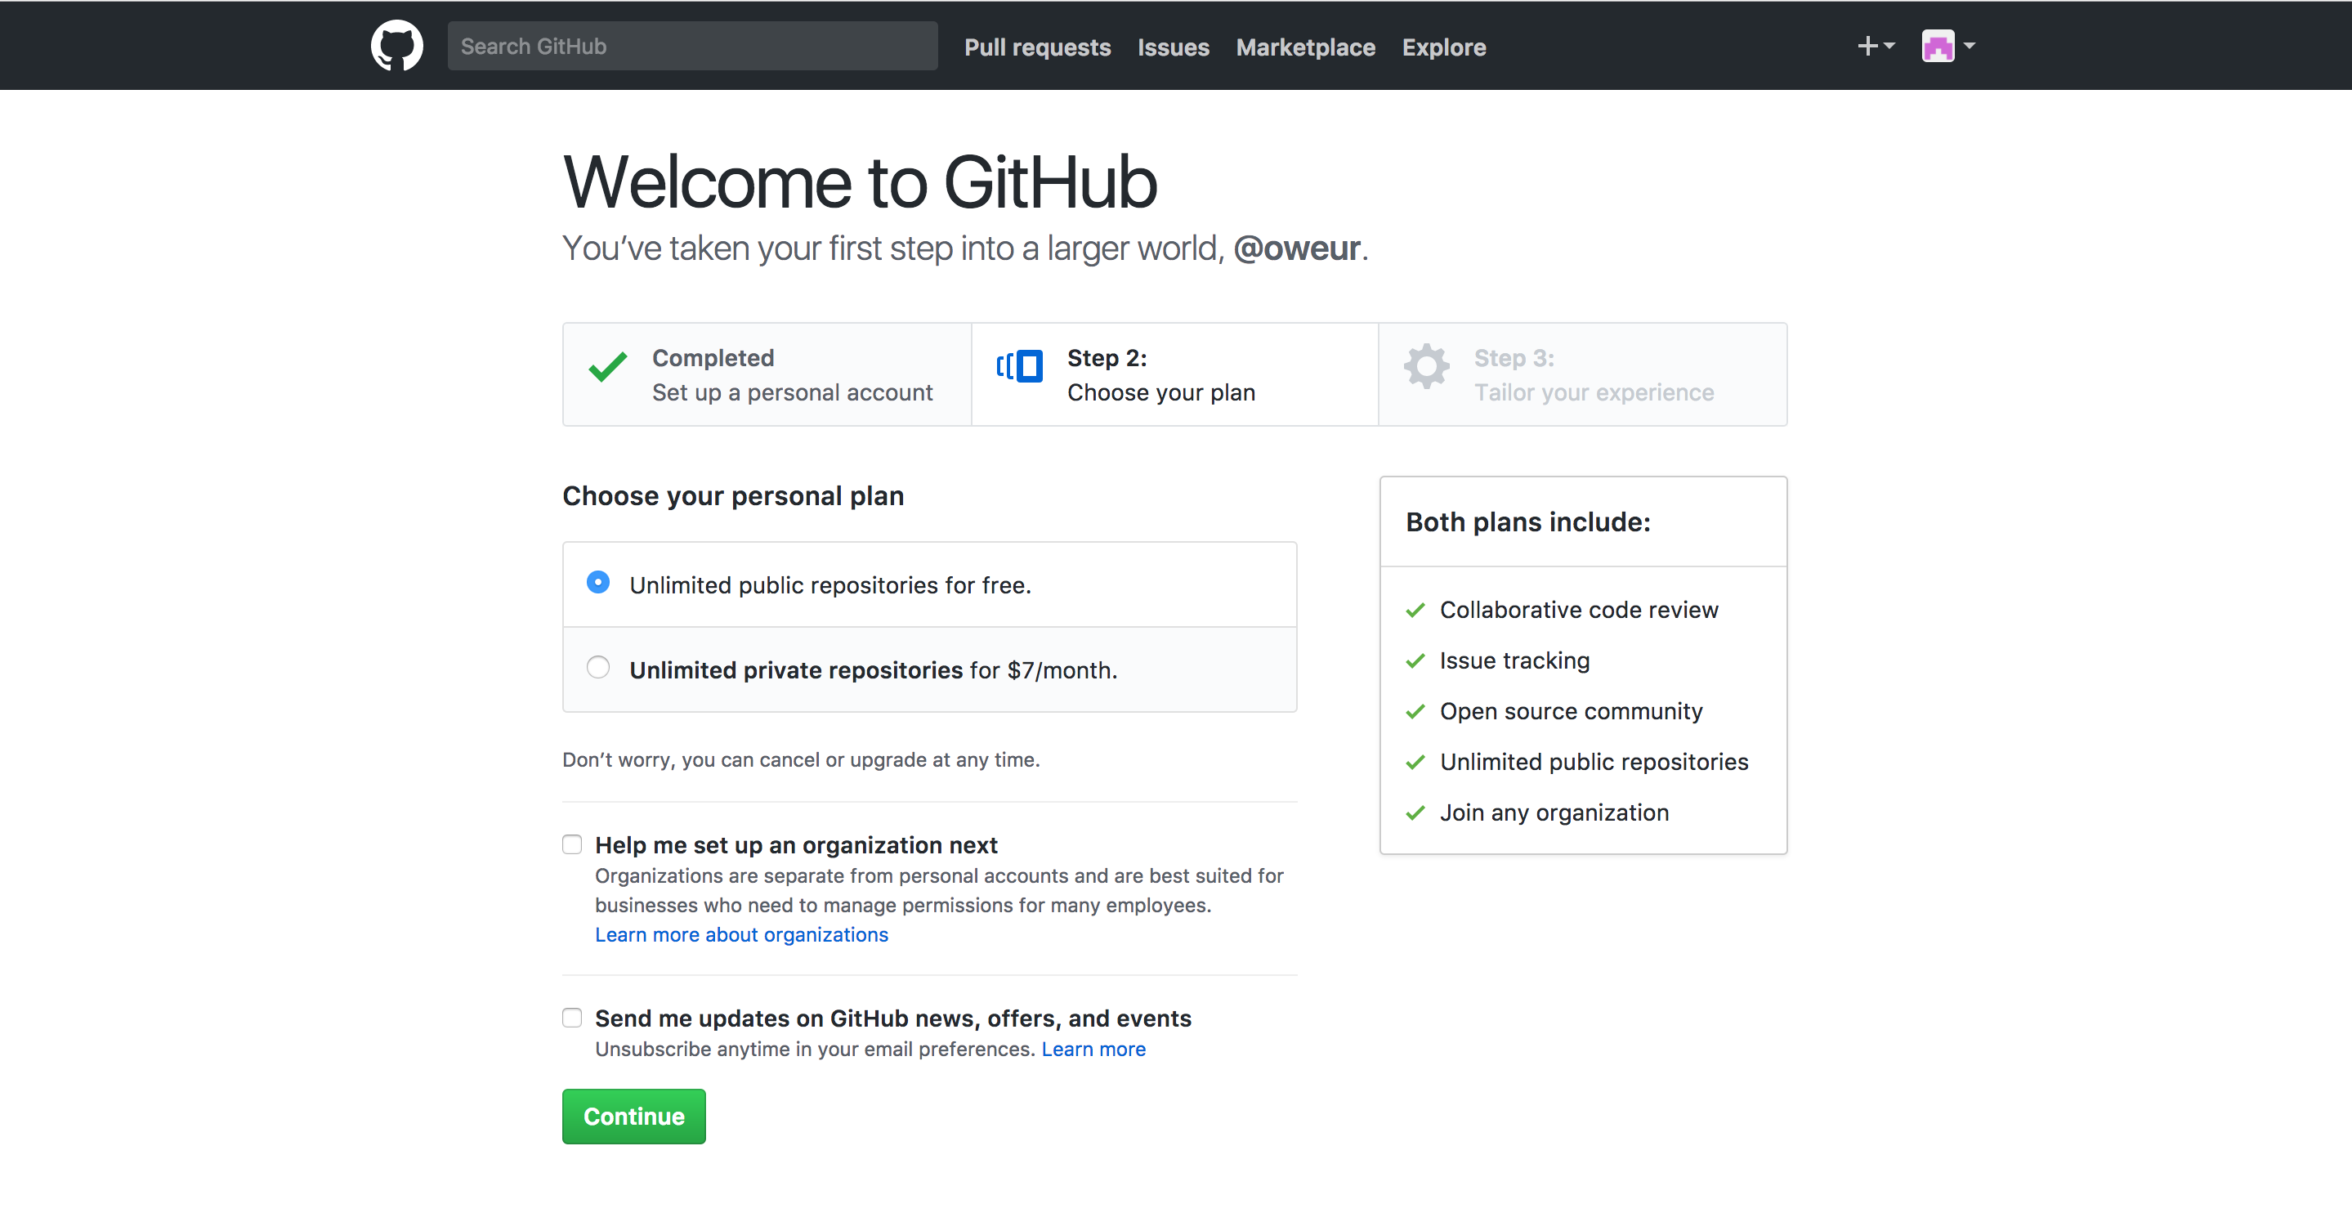2352x1231 pixels.
Task: Click Step 2: Choose your plan tab
Action: point(1175,374)
